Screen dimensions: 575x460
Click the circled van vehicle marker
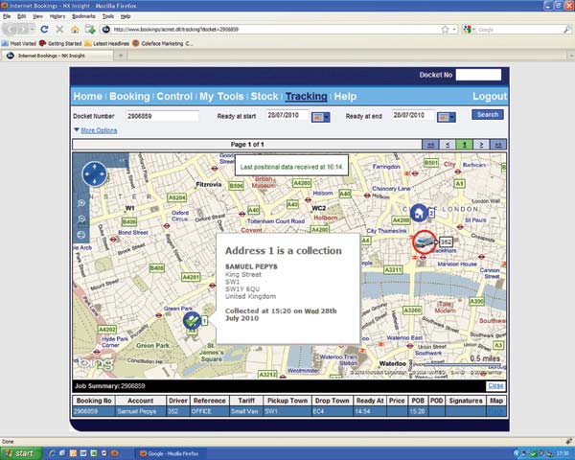coord(425,241)
